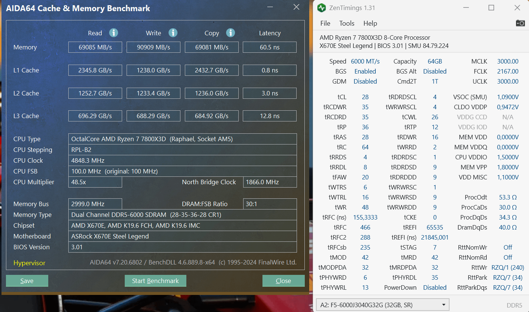Select L1 Cache Latency value 0.8 ns

(x=270, y=70)
